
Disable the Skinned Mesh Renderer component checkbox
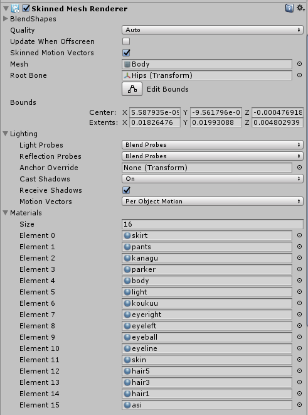point(26,8)
